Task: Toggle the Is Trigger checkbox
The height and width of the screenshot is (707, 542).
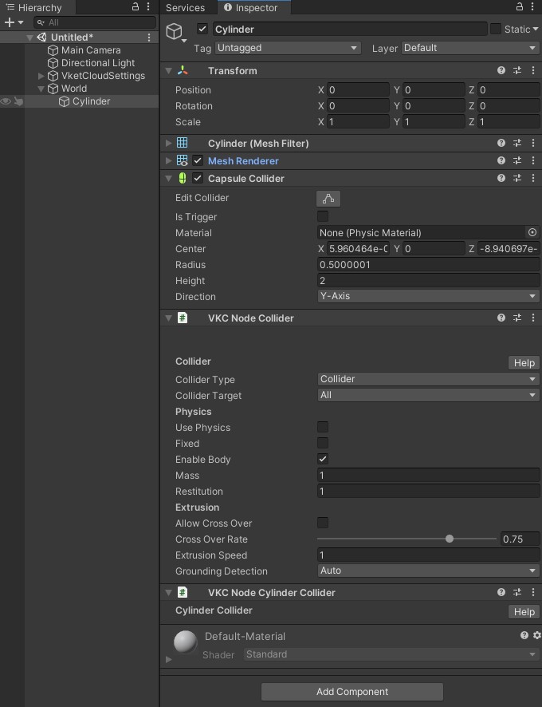Action: point(323,217)
